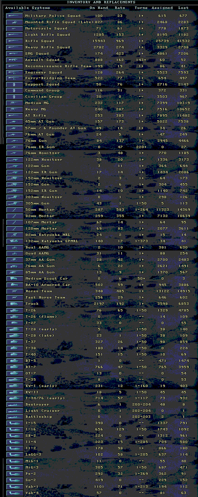Screen dimensions: 198x497
Task: Click the Heavy Rifle Squad label
Action: click(48, 47)
